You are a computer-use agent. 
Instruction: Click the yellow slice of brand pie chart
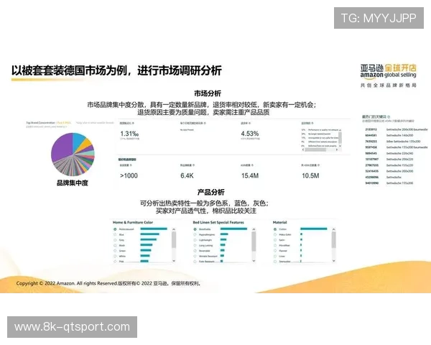[x=85, y=144]
